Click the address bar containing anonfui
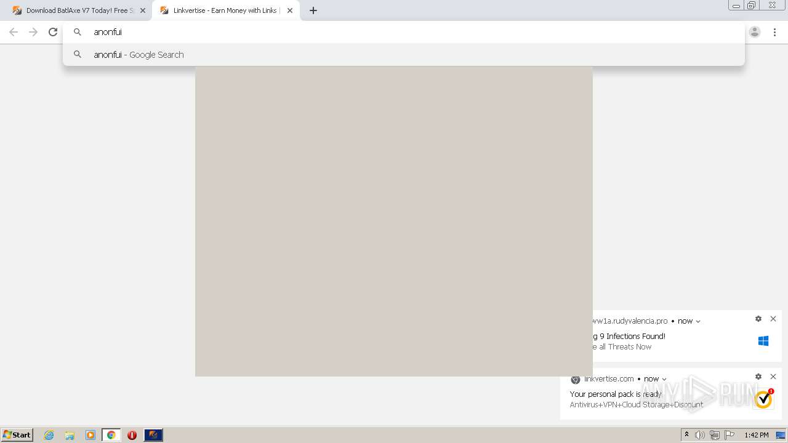 (403, 32)
